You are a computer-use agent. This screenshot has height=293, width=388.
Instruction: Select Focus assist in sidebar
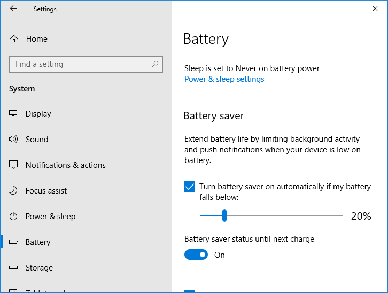pos(46,191)
